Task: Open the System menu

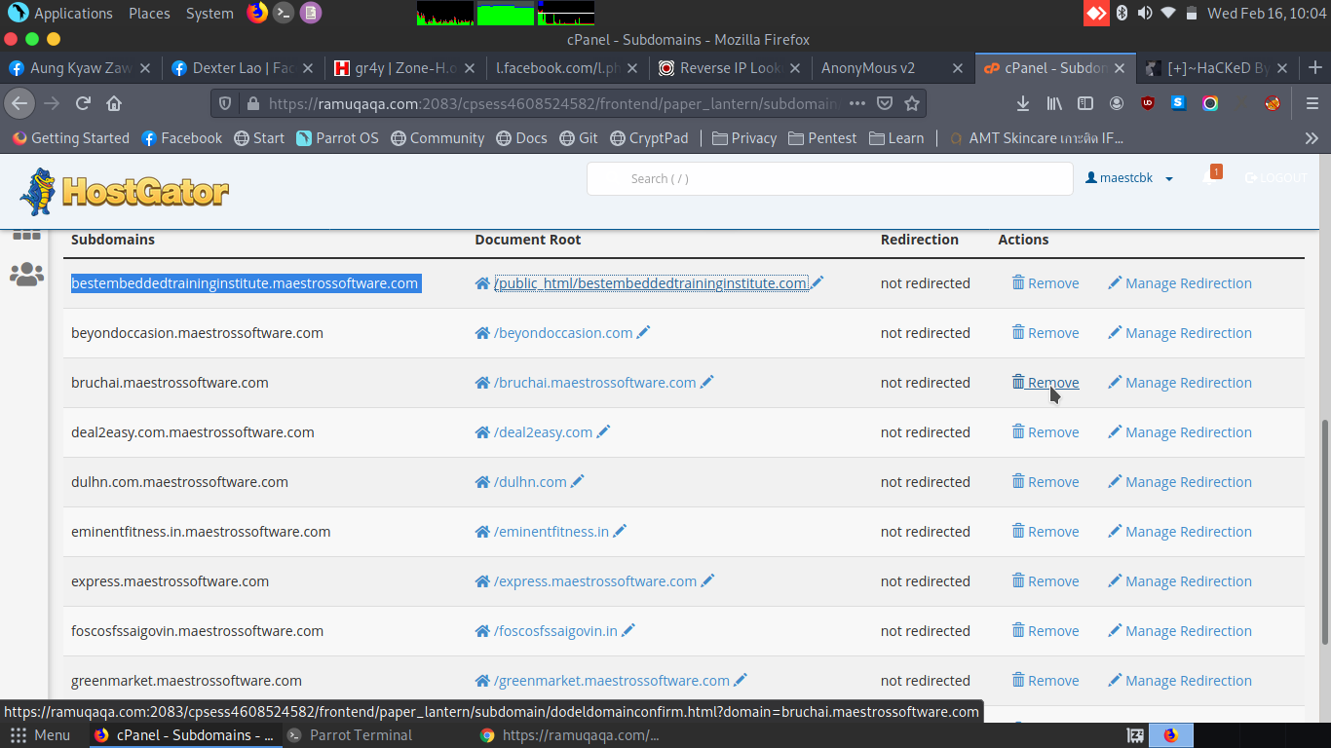Action: click(209, 14)
